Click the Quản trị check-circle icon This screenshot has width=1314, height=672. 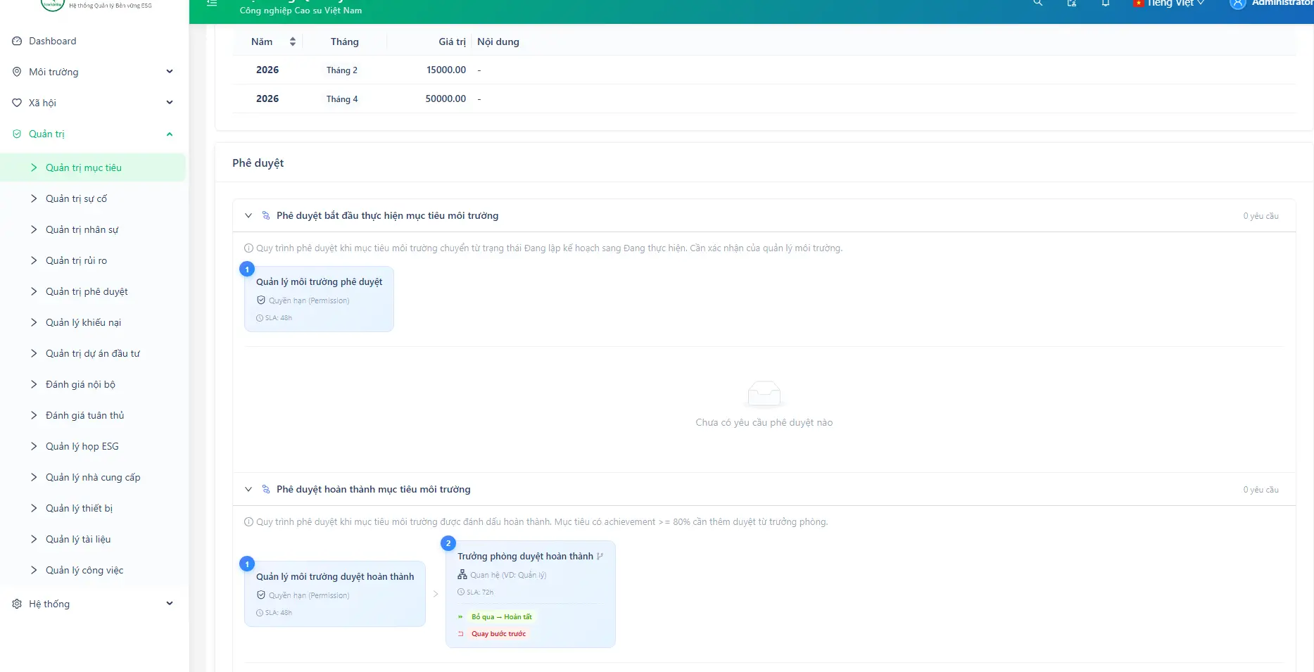pyautogui.click(x=17, y=134)
